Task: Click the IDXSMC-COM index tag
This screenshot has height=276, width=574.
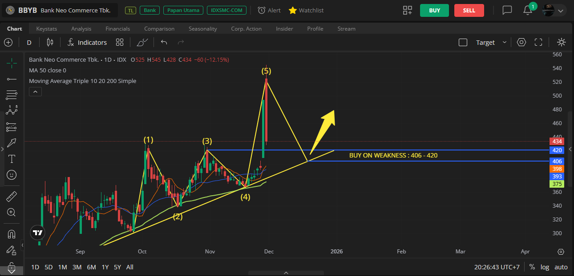Action: point(226,10)
